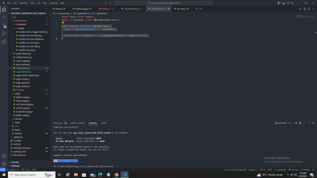Click the Kill Terminal trash icon
The width and height of the screenshot is (317, 178).
[300, 123]
